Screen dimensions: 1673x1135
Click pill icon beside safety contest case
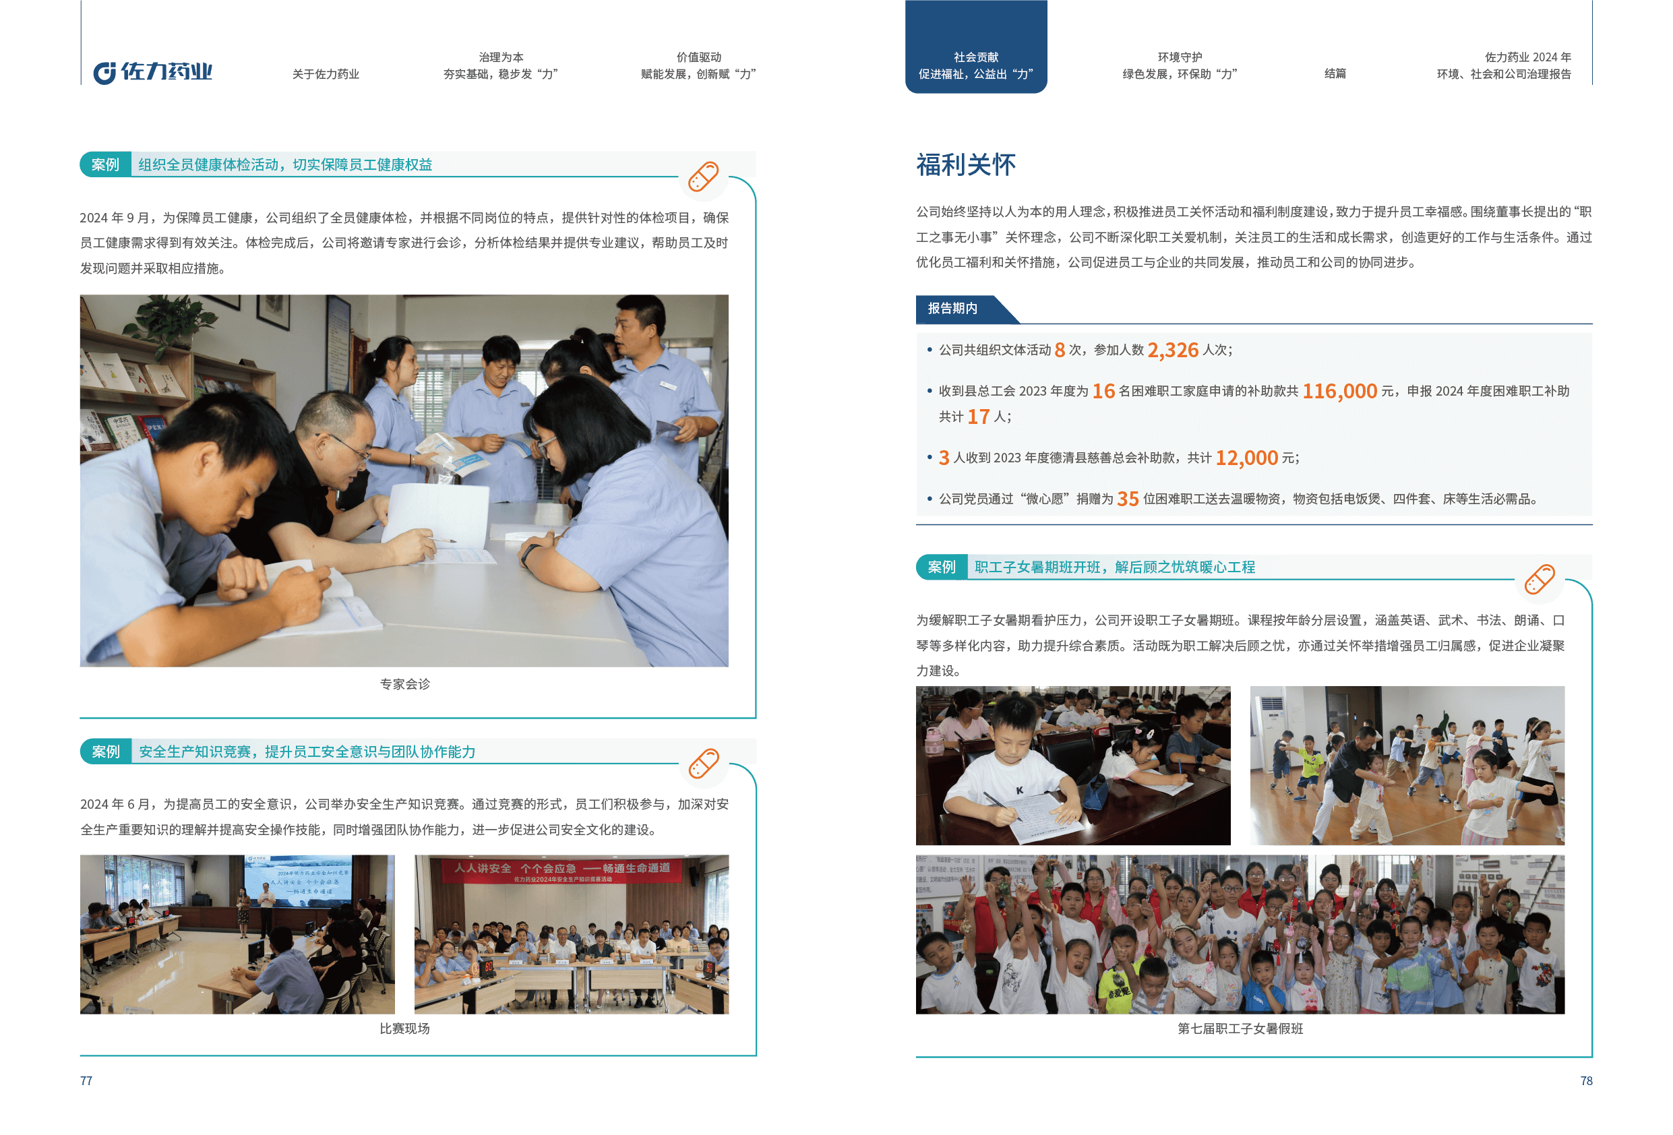(703, 764)
